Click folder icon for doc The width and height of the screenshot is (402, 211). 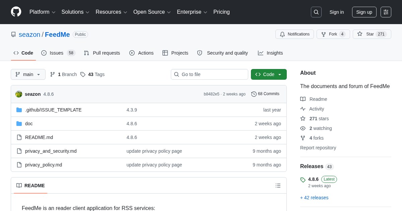[x=19, y=124]
